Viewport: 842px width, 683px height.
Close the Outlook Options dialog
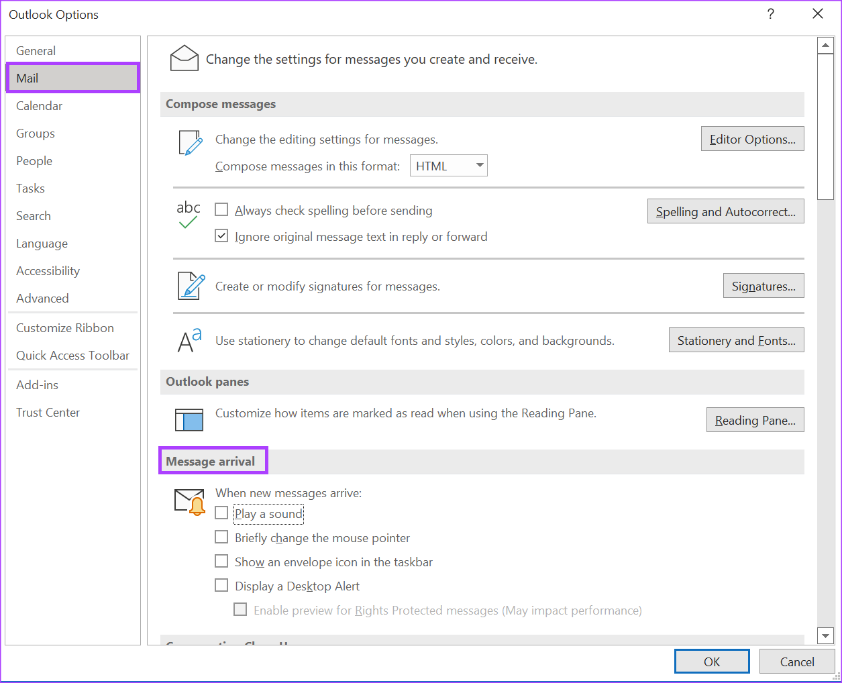(818, 14)
